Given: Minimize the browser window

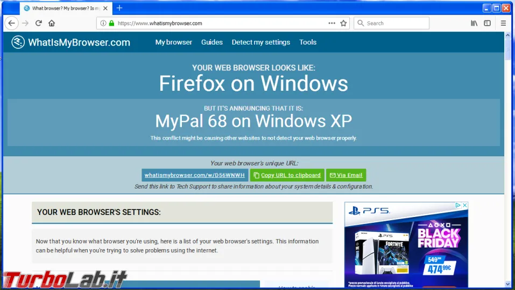Looking at the screenshot, I should [x=487, y=8].
